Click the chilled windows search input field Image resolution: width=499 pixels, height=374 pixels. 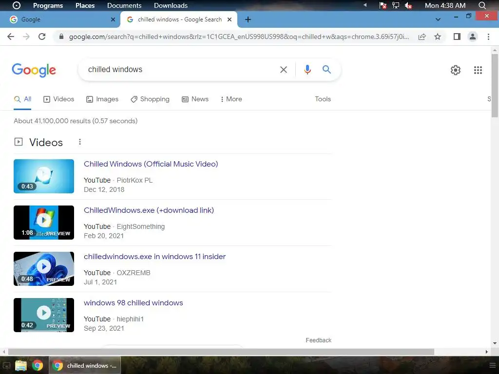click(180, 69)
